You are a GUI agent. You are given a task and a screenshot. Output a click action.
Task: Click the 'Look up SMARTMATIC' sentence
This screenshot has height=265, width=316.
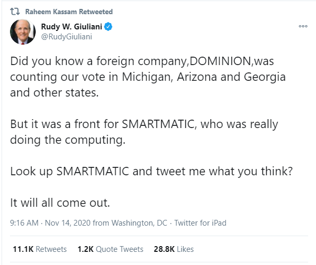click(x=151, y=172)
